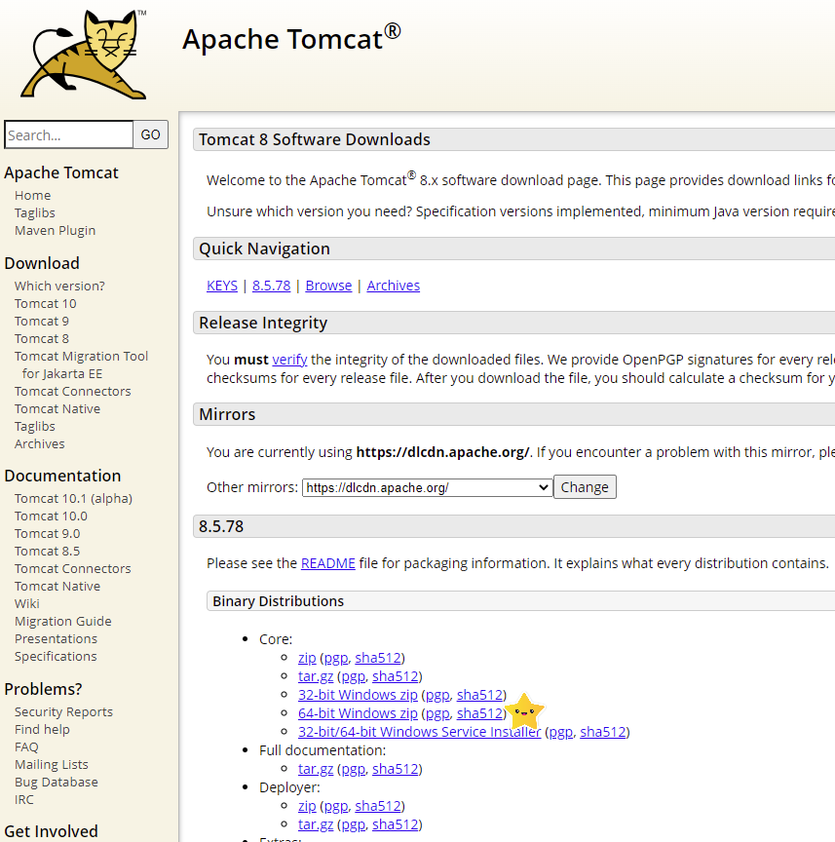Download 32-bit/64-bit Windows Service Installer
Screen dimensions: 835x842
tap(419, 732)
